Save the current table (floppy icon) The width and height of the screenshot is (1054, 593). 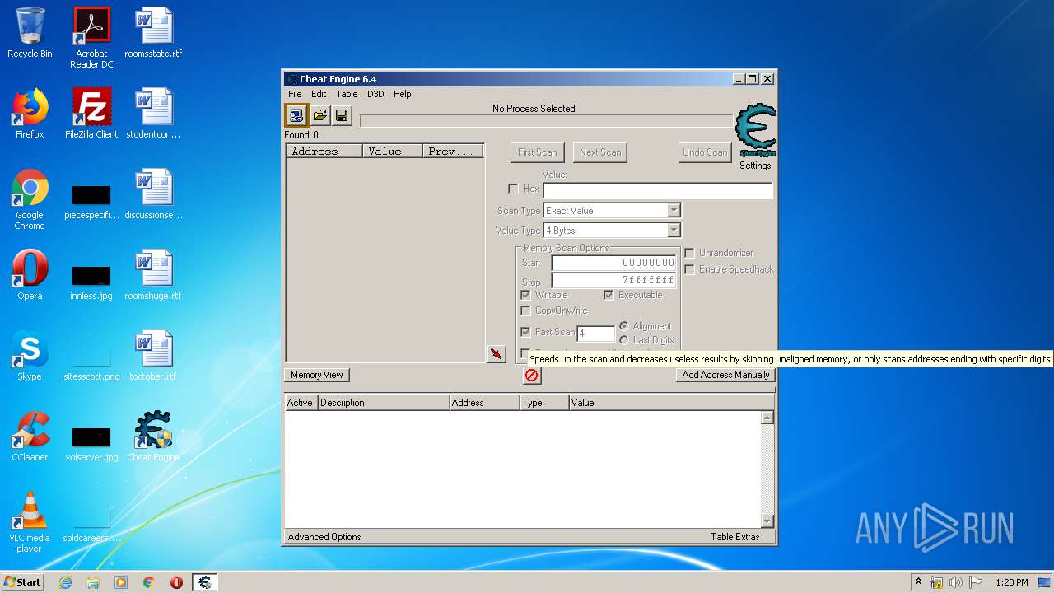pos(342,115)
